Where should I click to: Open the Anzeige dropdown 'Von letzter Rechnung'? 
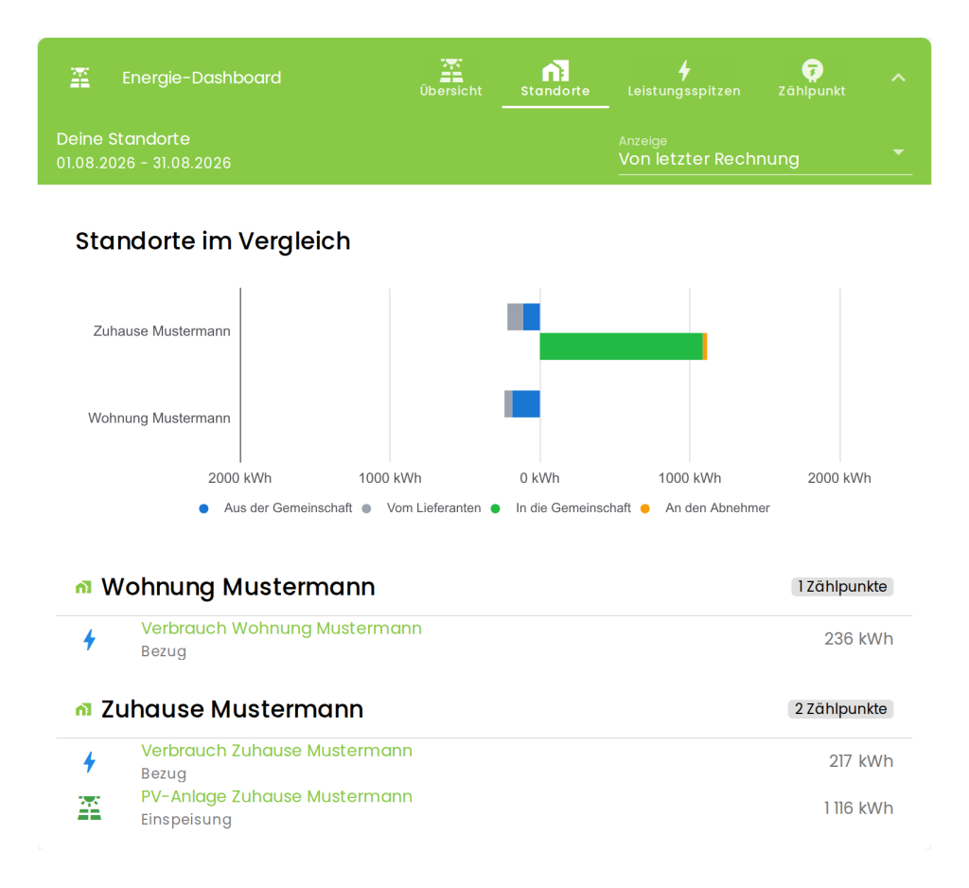[765, 154]
